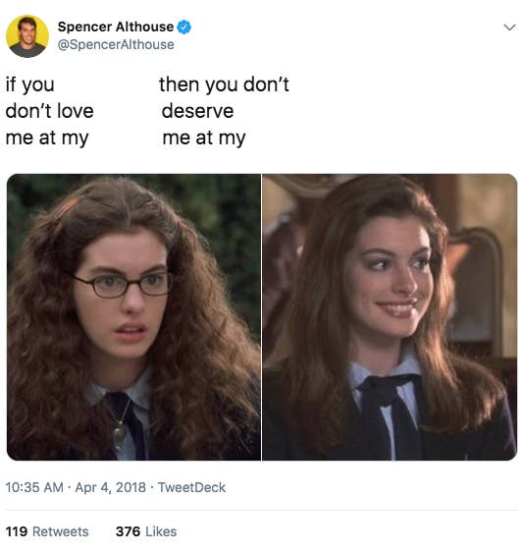Click the "then you don't" text line
This screenshot has width=523, height=552.
pyautogui.click(x=224, y=84)
